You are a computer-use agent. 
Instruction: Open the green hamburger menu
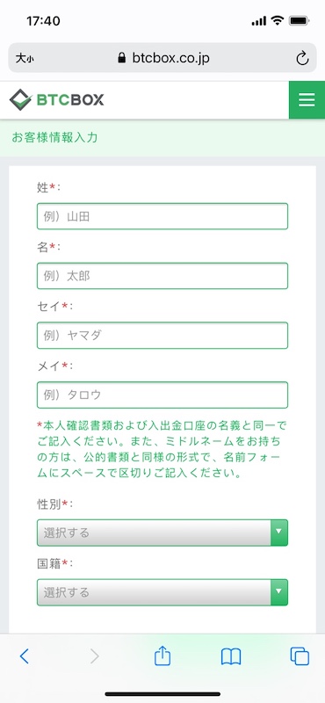click(x=307, y=100)
